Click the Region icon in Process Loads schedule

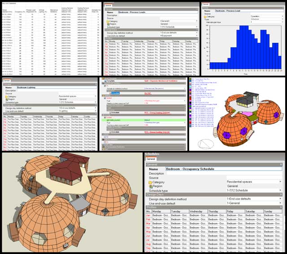(x=108, y=24)
